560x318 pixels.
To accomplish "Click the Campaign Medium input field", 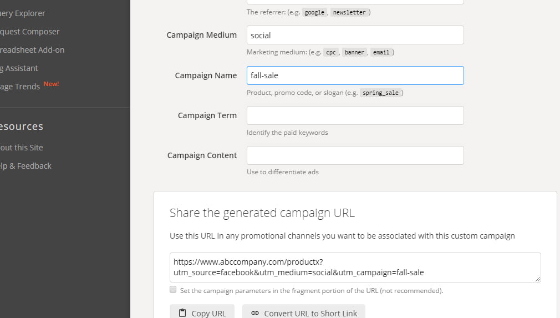I will (355, 35).
